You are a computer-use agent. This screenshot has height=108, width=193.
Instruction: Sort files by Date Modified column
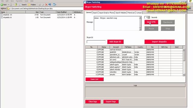click(65, 12)
